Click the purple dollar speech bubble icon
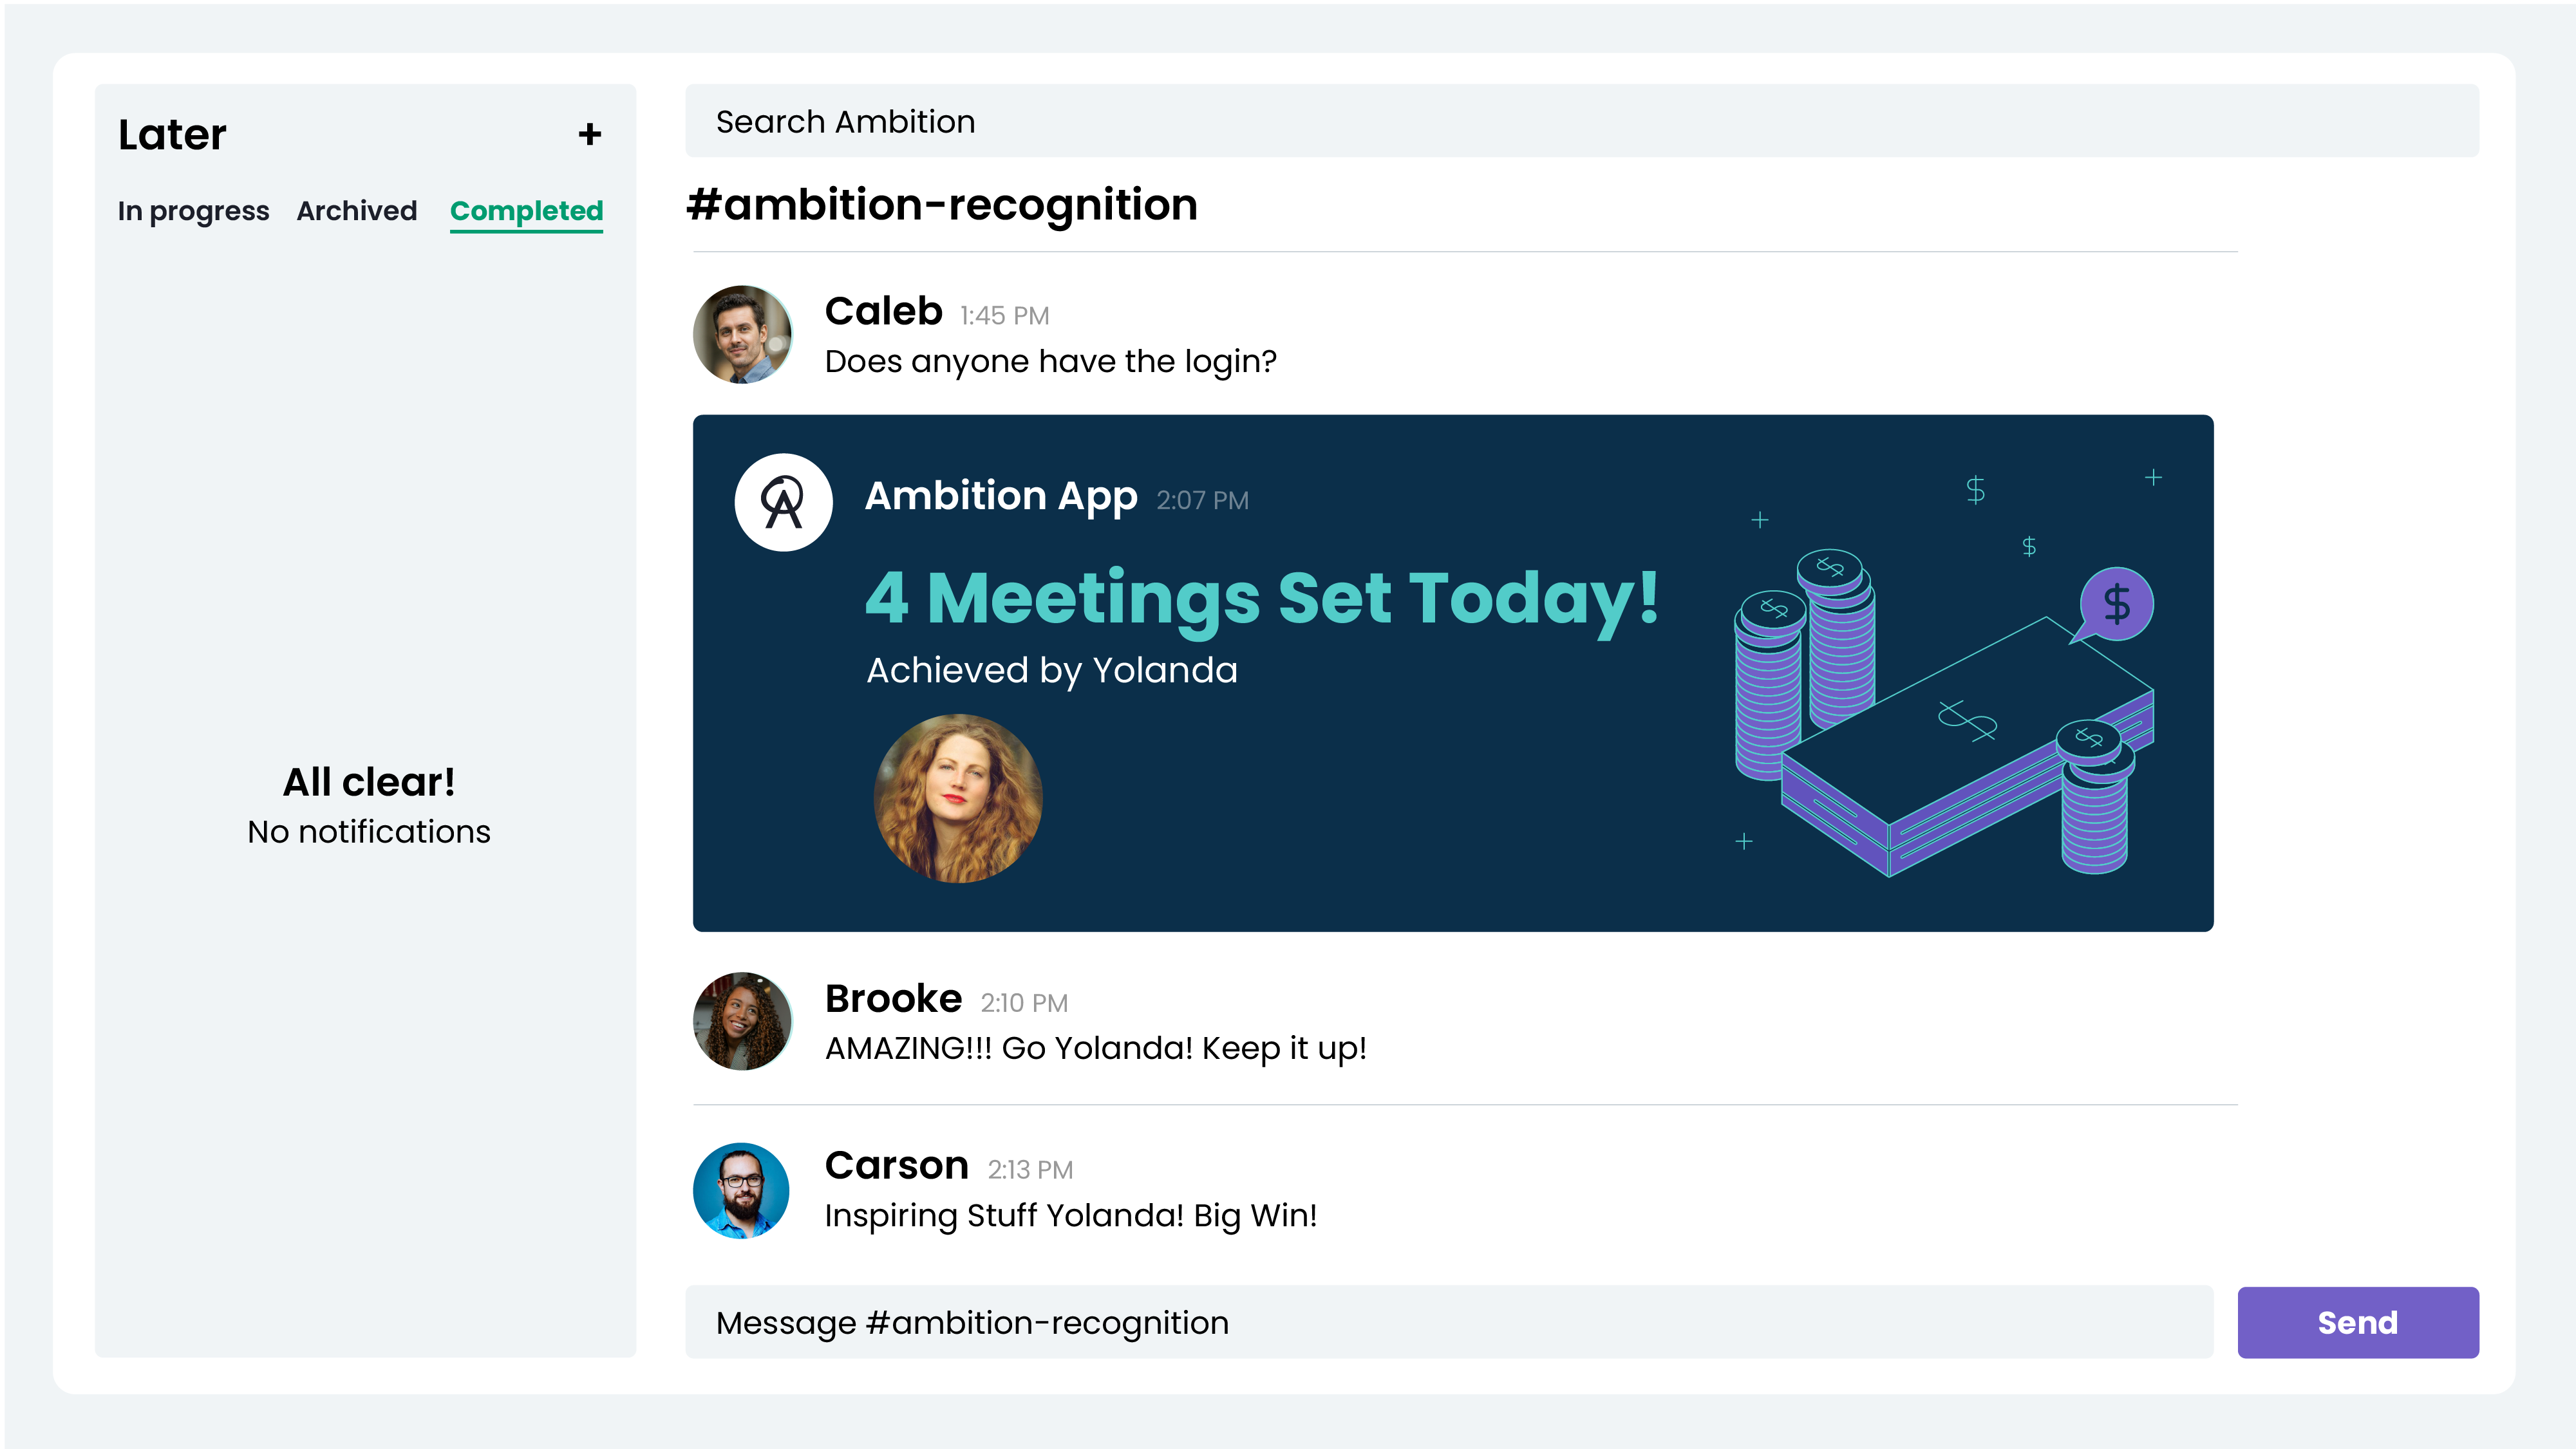The width and height of the screenshot is (2576, 1449). click(2115, 604)
